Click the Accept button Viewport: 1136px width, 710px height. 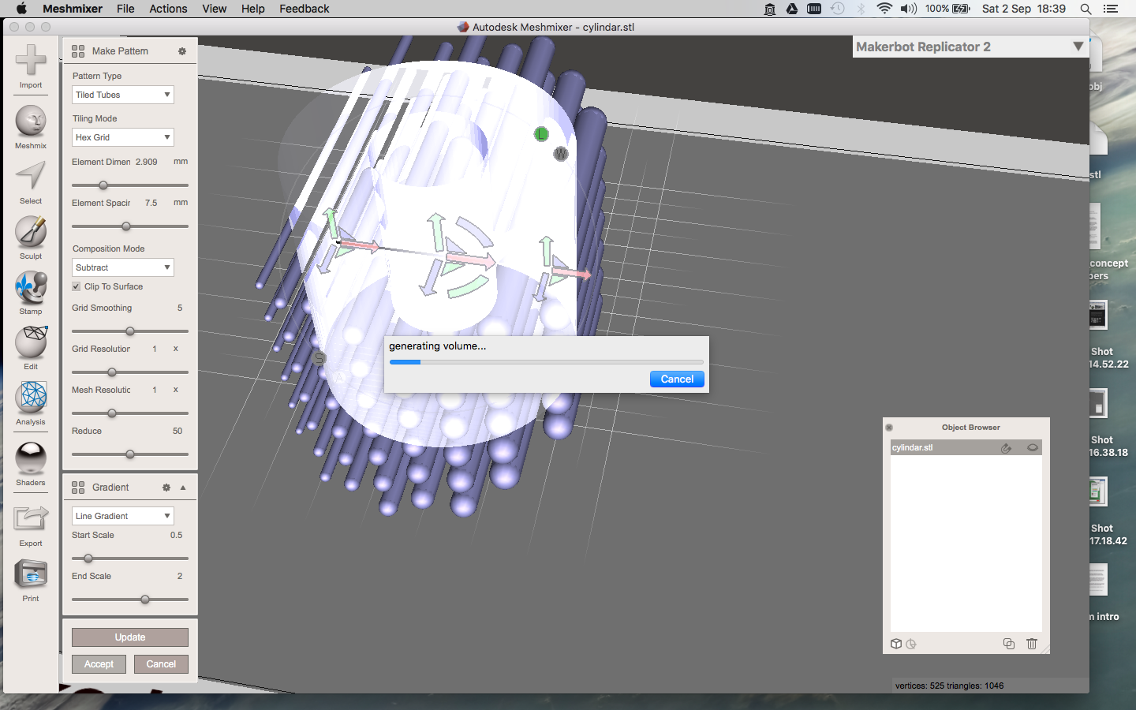pyautogui.click(x=99, y=664)
